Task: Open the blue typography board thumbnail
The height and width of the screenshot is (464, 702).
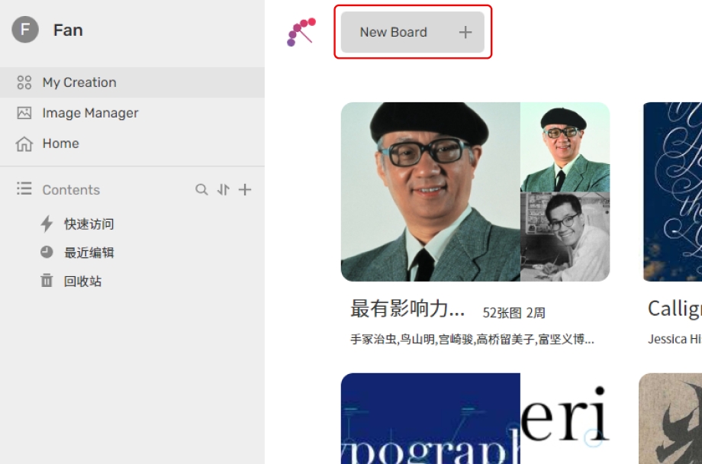Action: point(430,418)
